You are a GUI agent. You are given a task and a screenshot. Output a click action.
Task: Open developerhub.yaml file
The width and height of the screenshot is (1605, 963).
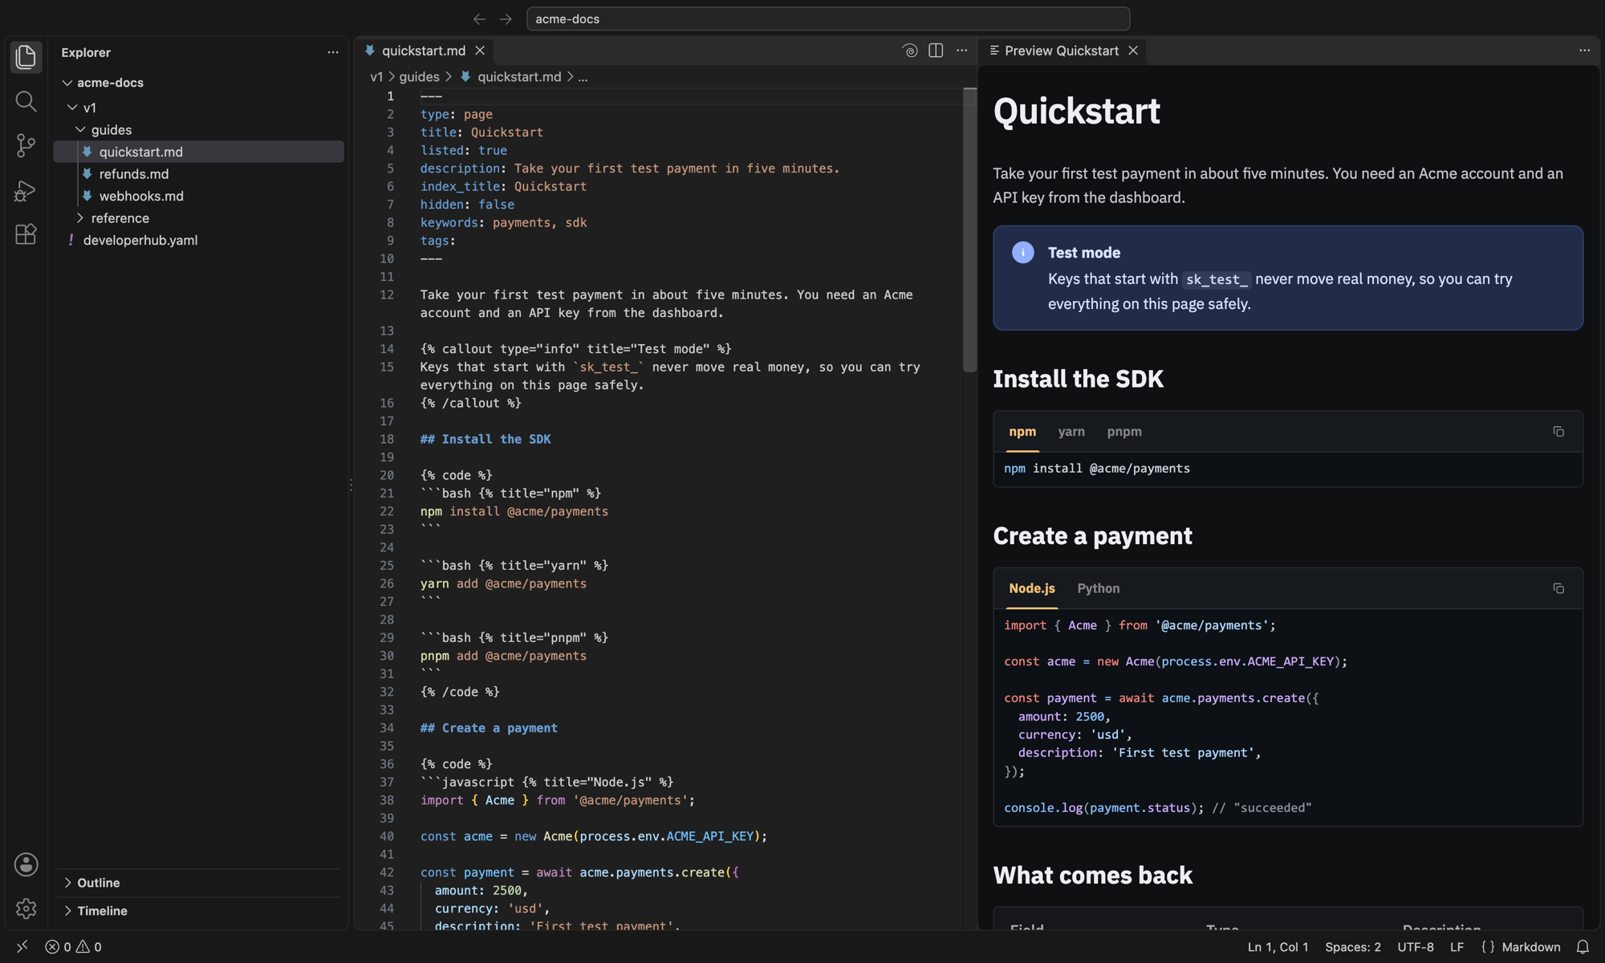(x=198, y=240)
